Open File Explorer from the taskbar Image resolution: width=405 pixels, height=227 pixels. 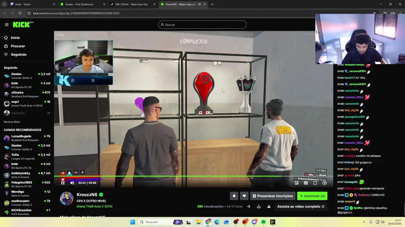198,222
